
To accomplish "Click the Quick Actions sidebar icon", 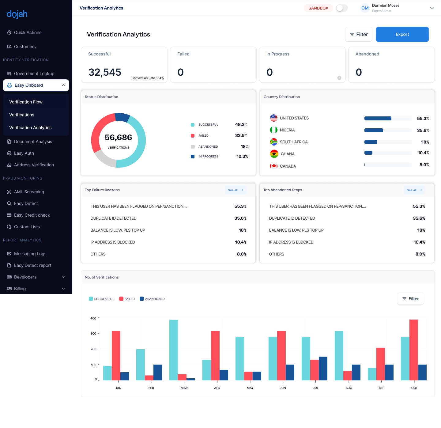I will pos(9,32).
